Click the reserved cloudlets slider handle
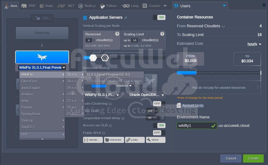Image resolution: width=268 pixels, height=165 pixels. 93,58
